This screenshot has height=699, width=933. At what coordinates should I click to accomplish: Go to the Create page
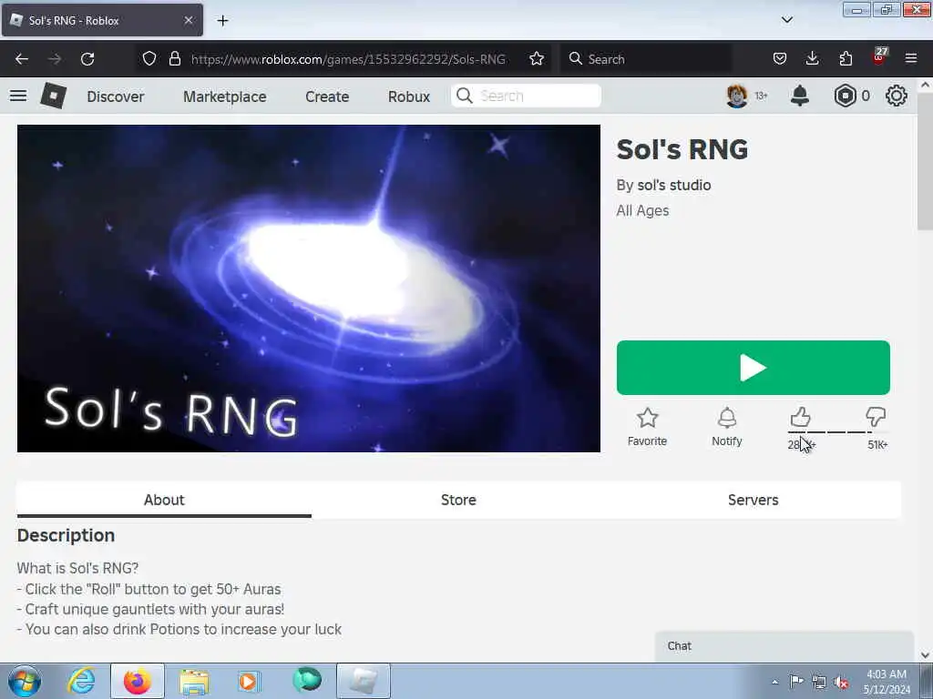(x=327, y=96)
